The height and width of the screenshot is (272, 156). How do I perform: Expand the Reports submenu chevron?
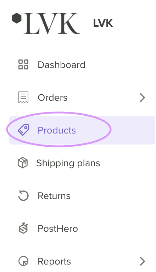tap(143, 261)
